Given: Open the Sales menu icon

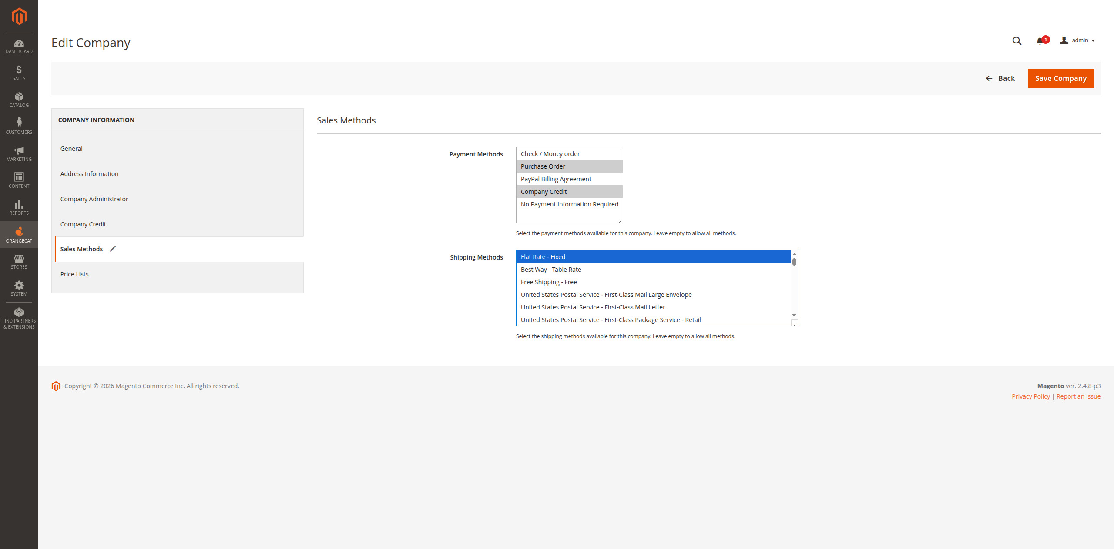Looking at the screenshot, I should [x=19, y=73].
